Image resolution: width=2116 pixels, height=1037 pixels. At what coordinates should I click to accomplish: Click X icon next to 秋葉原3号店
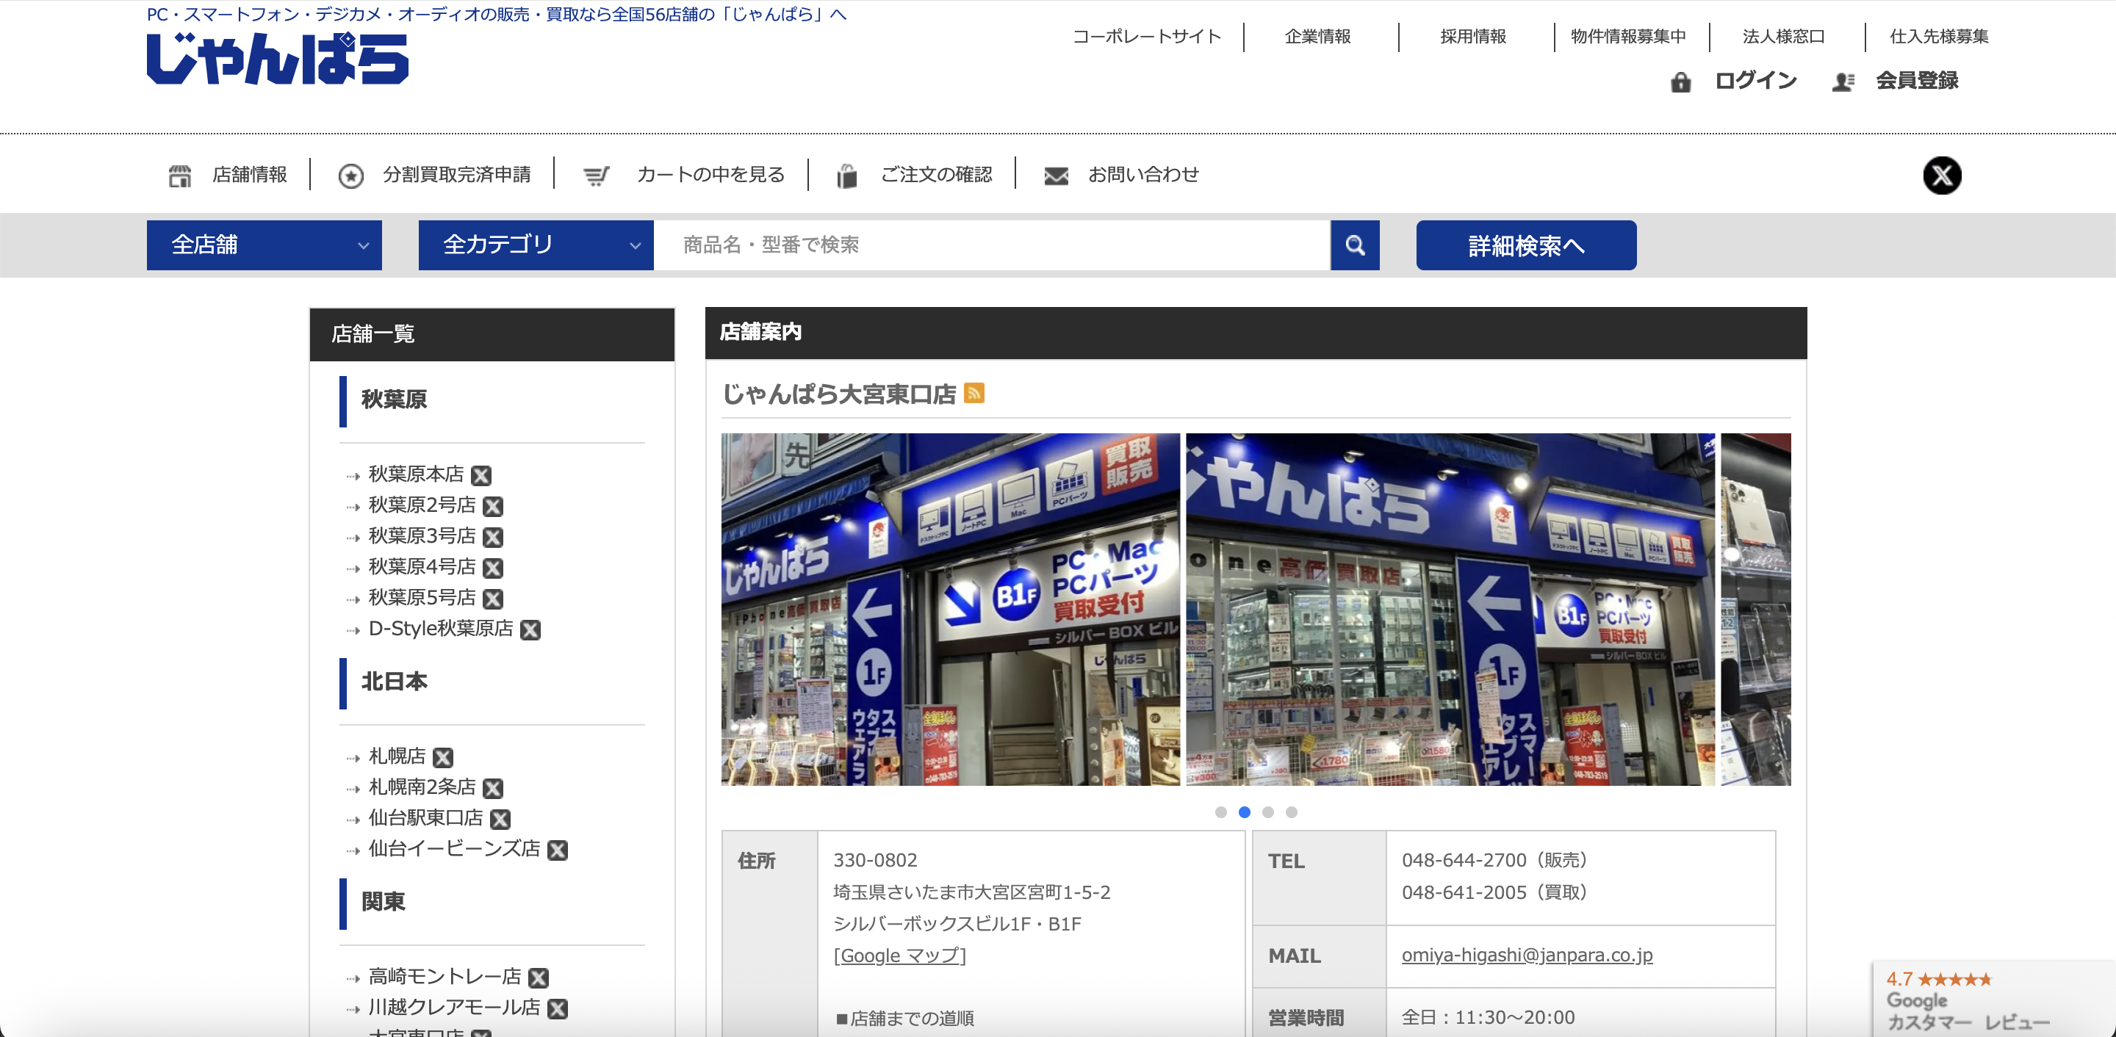493,537
